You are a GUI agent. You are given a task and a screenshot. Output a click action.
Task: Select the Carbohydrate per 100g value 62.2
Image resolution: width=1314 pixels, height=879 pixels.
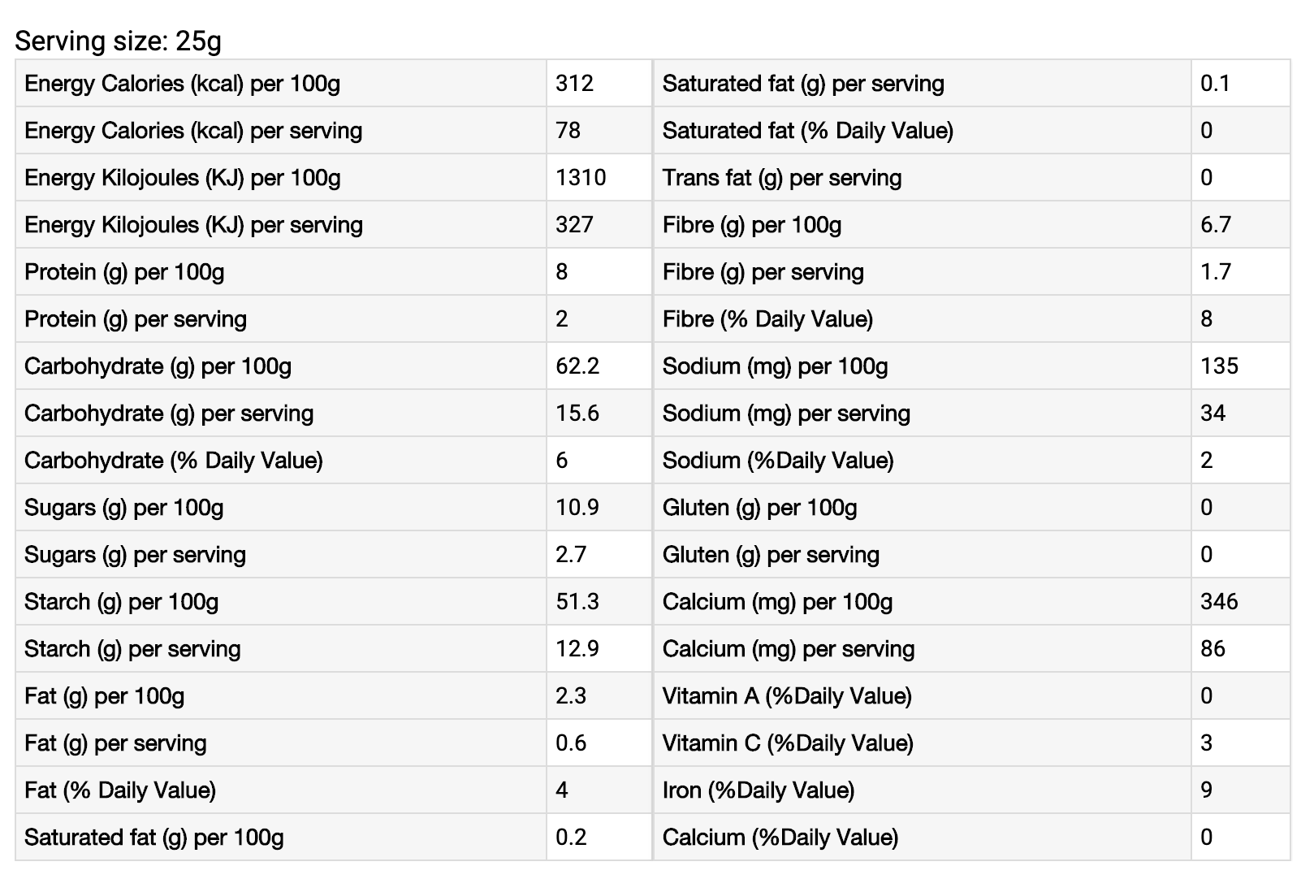click(577, 366)
